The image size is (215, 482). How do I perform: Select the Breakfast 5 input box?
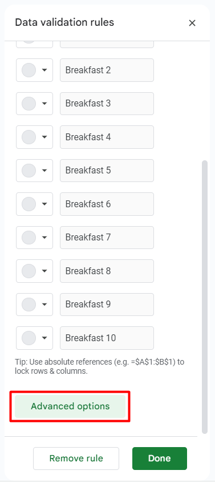[x=107, y=171]
